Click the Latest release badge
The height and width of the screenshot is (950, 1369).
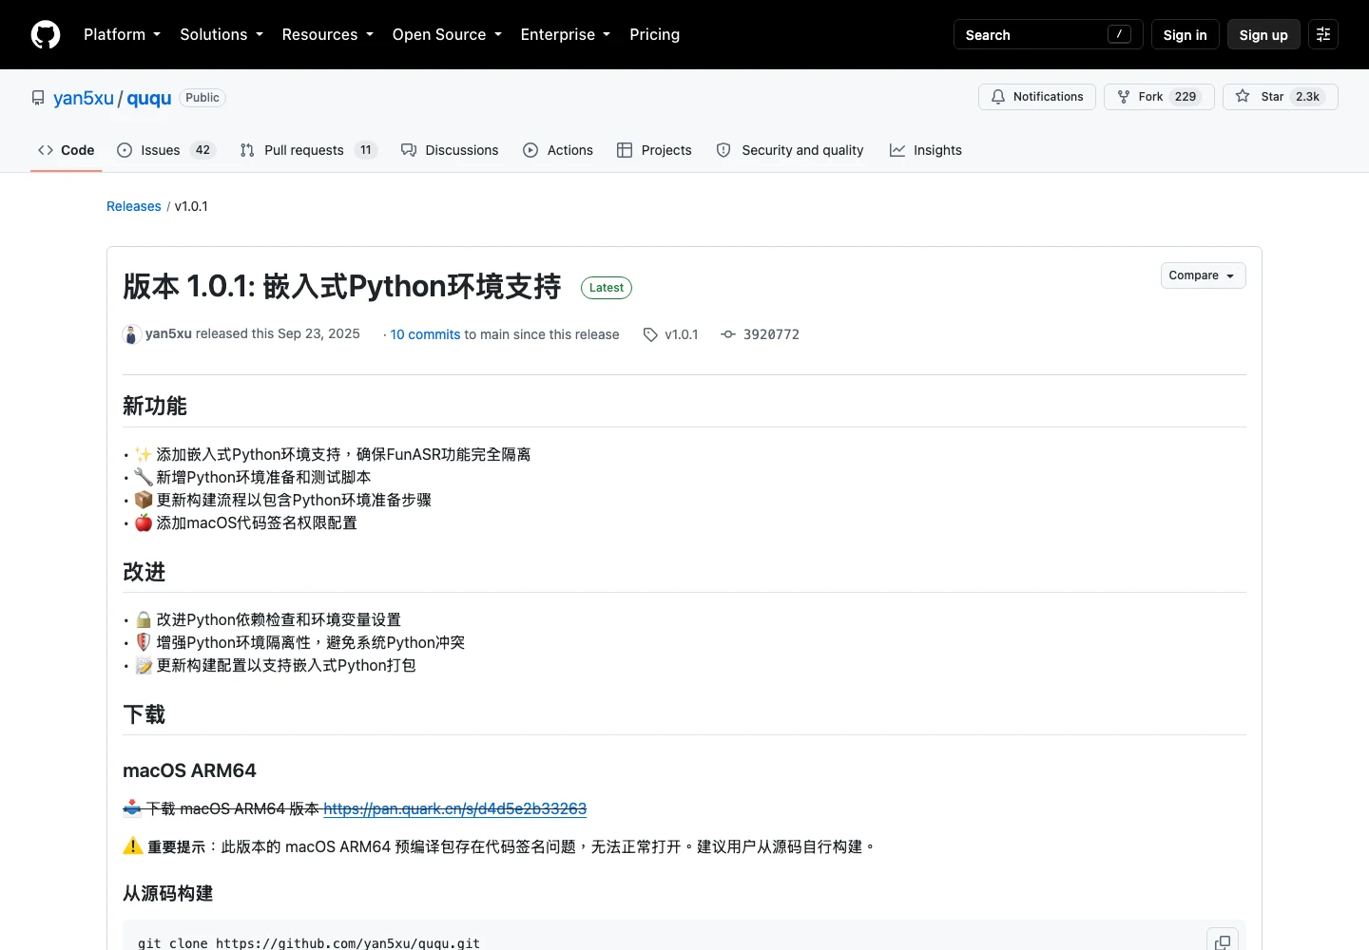click(x=607, y=288)
